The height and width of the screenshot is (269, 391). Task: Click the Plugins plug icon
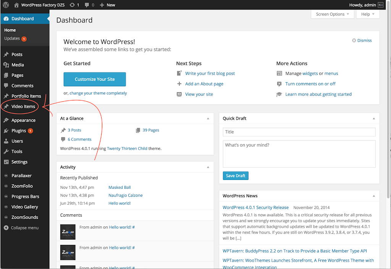click(6, 131)
